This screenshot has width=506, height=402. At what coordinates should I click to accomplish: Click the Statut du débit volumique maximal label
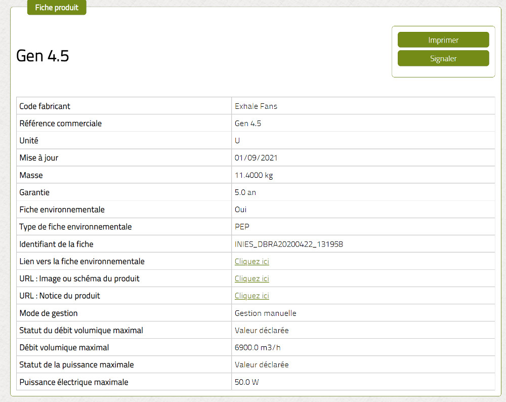(81, 330)
